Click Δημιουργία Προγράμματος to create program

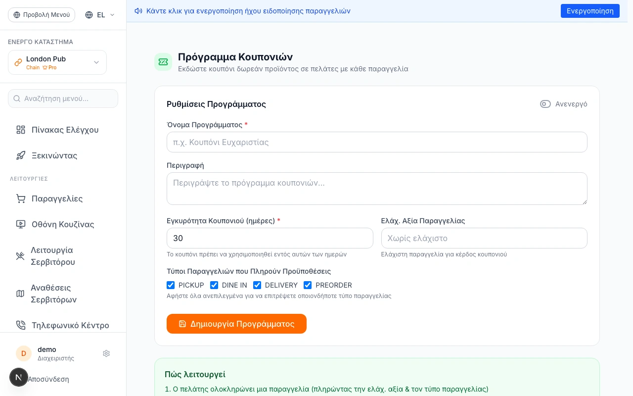pyautogui.click(x=236, y=324)
